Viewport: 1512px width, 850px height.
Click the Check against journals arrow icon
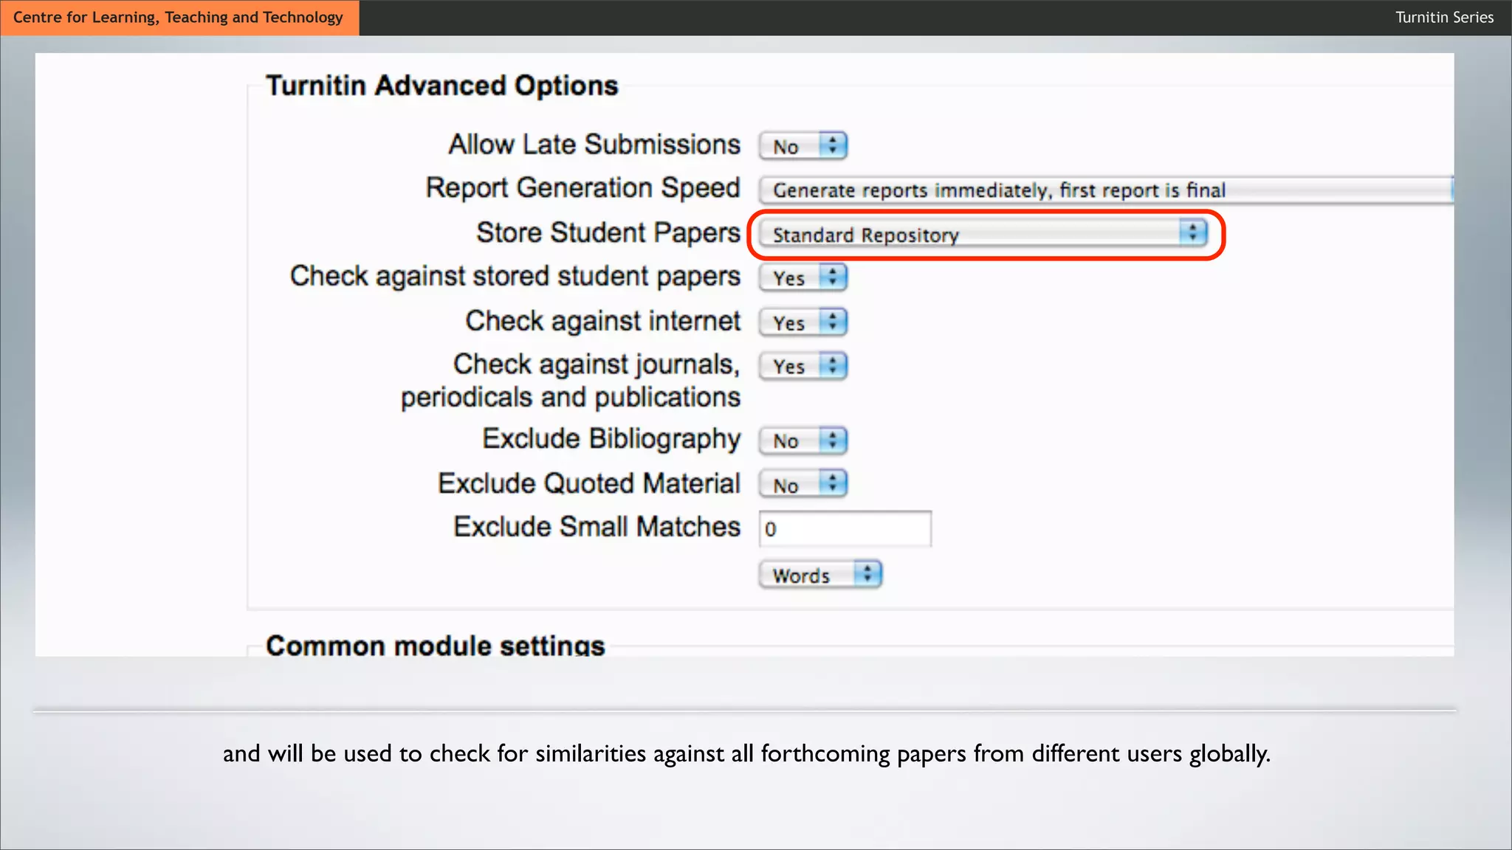point(833,365)
